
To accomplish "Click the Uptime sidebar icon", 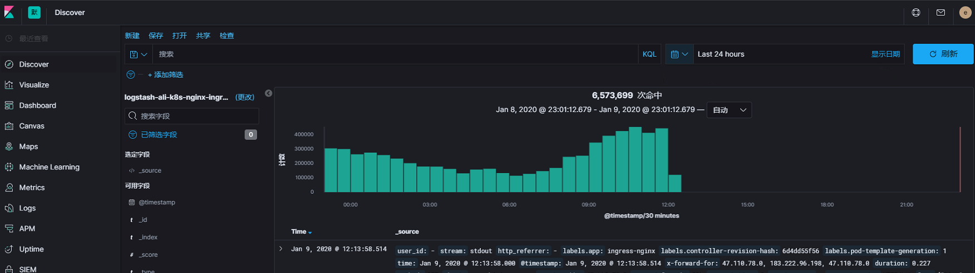I will 9,249.
